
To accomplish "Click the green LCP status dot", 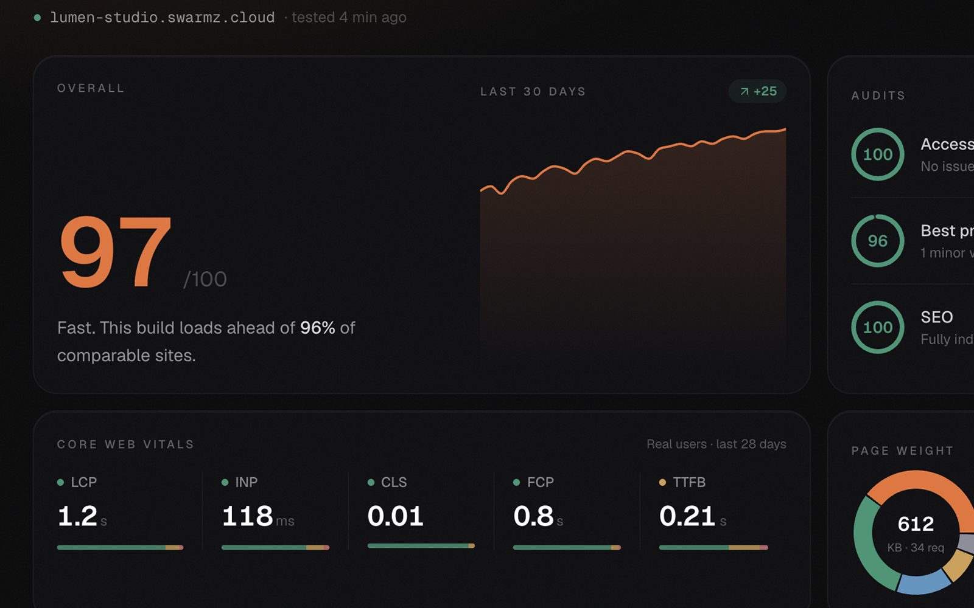I will coord(60,482).
